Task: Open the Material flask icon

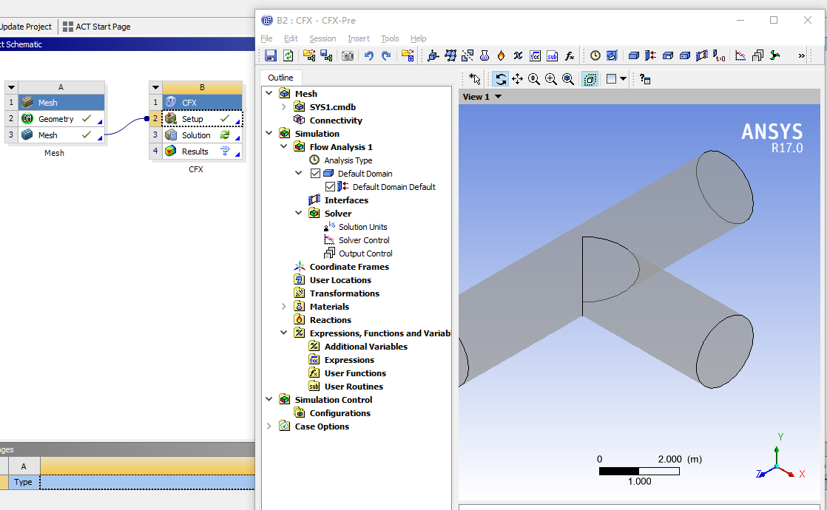Action: click(485, 55)
